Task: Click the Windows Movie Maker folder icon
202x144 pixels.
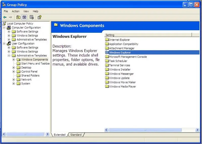Action: [107, 82]
